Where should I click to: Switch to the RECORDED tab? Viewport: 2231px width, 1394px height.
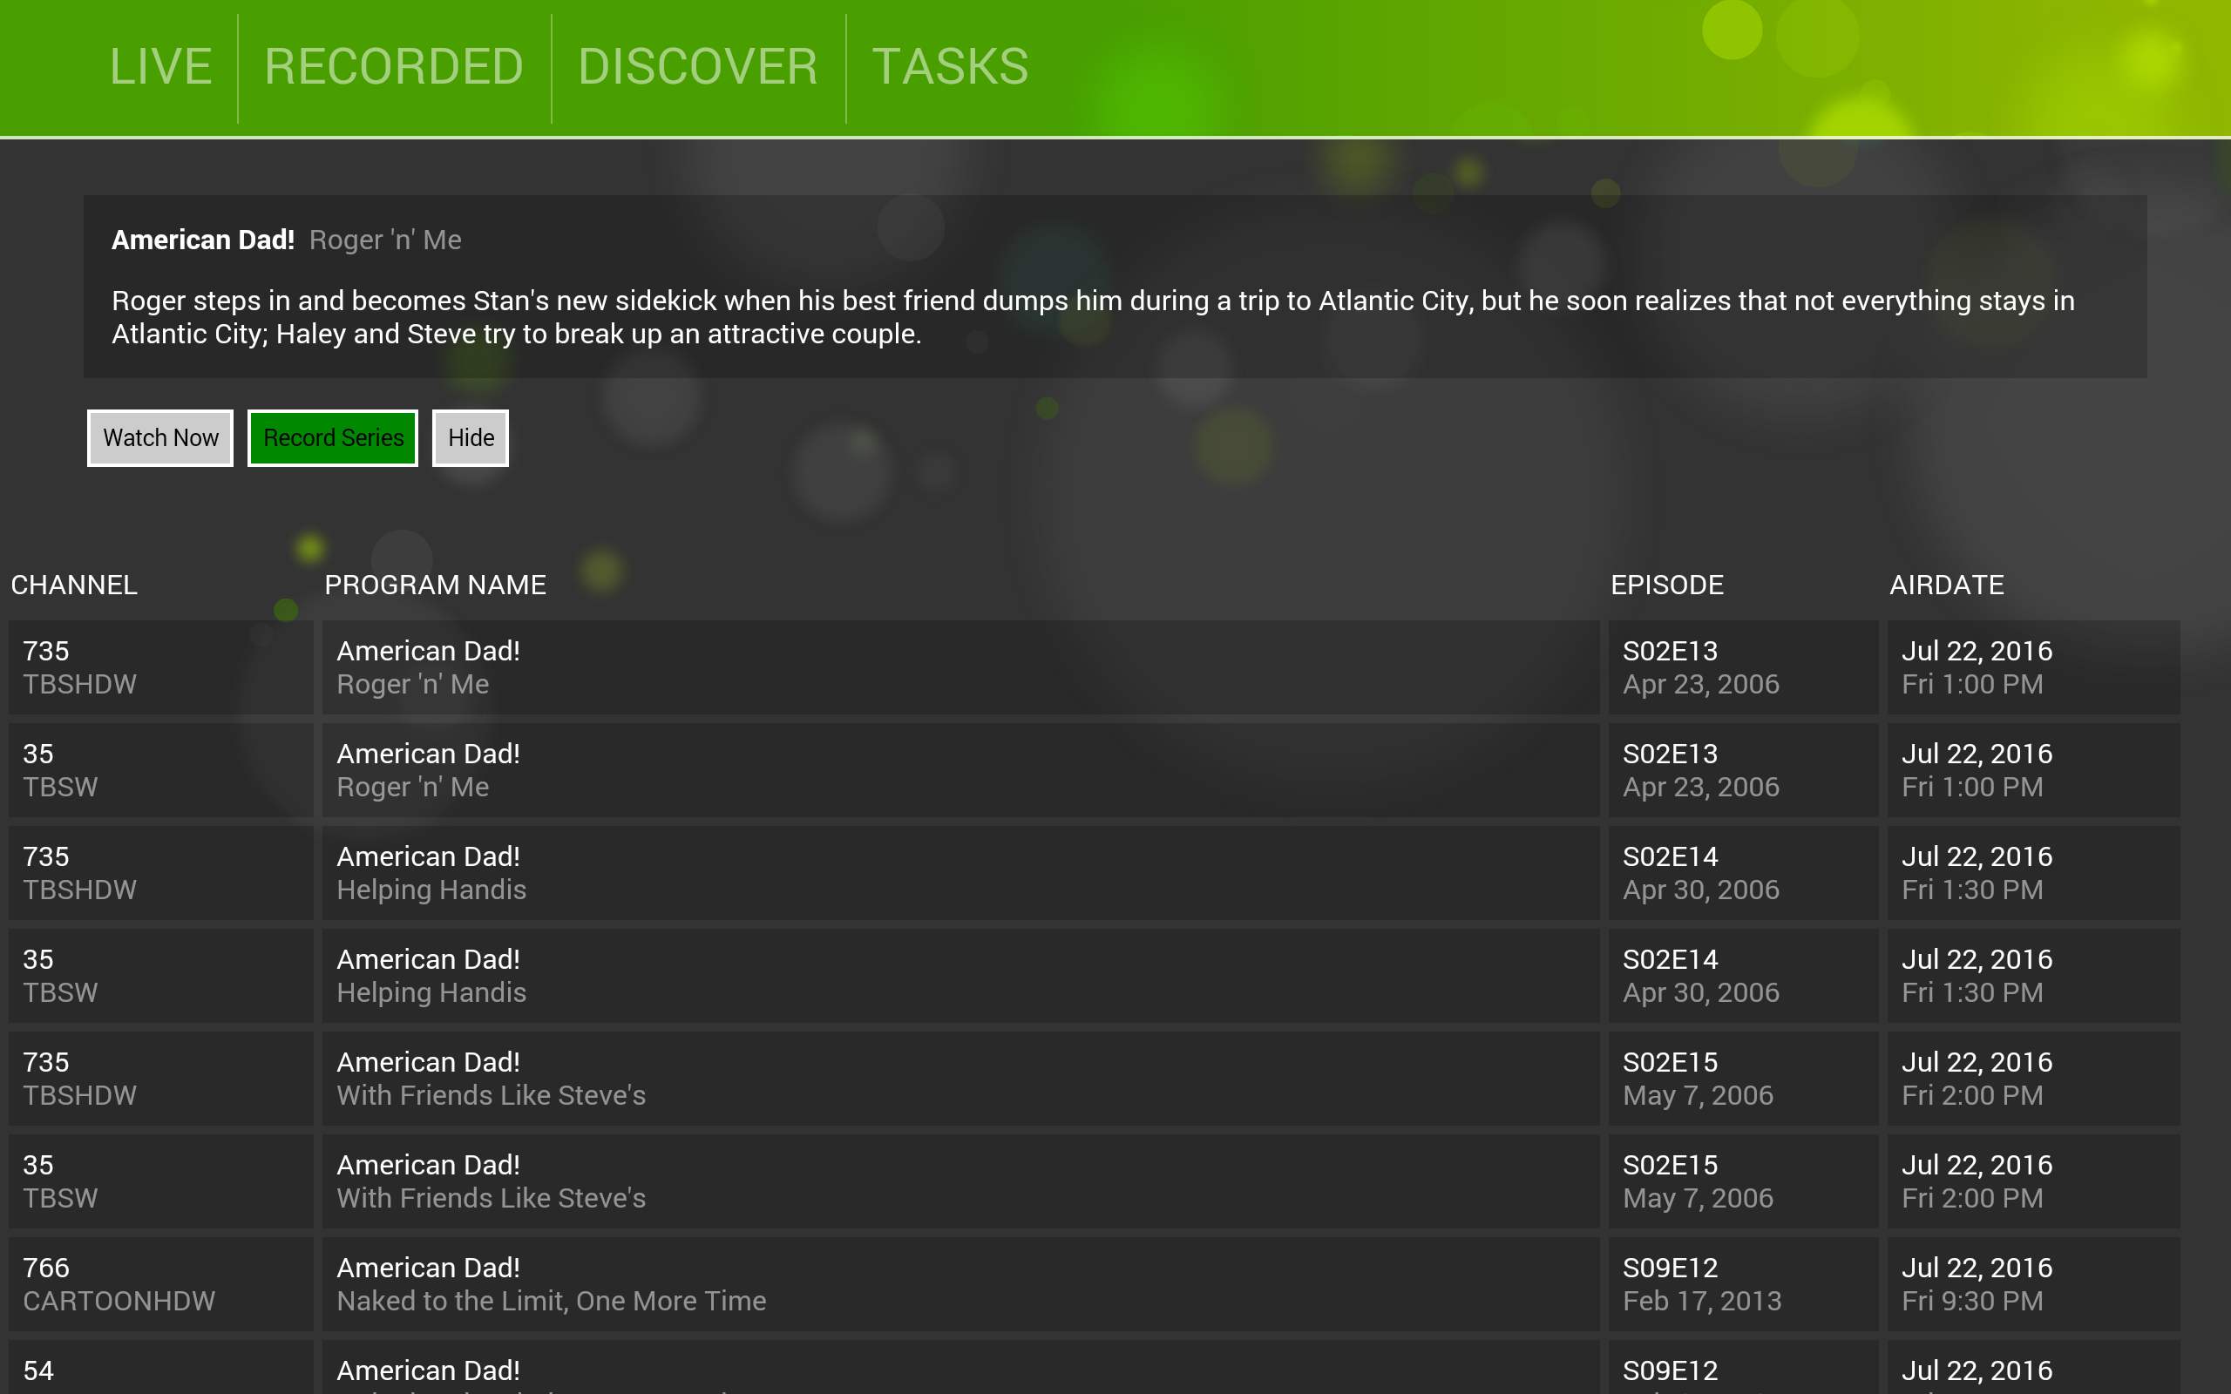pos(394,65)
